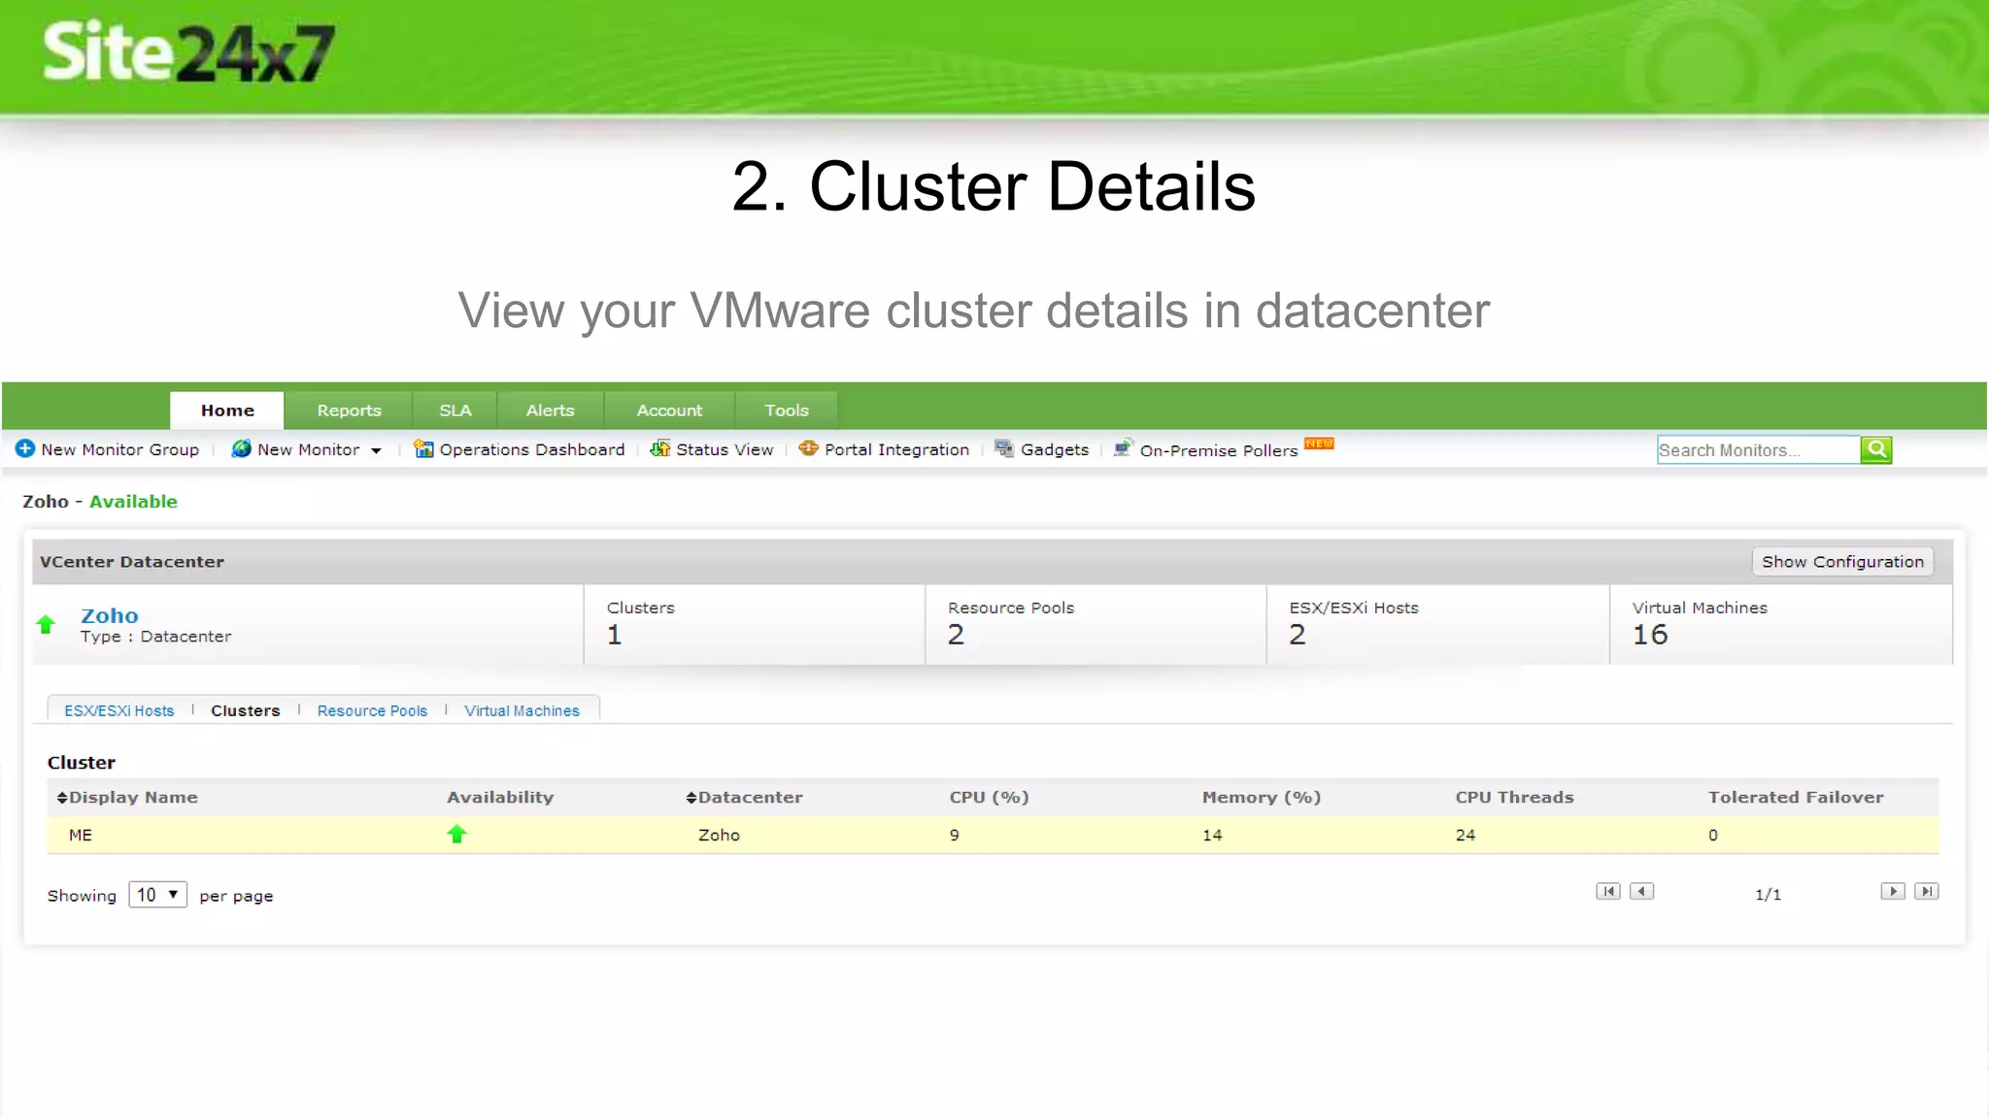Click the green up arrow beside Zoho datacenter
Viewport: 1989px width, 1118px height.
click(x=46, y=624)
